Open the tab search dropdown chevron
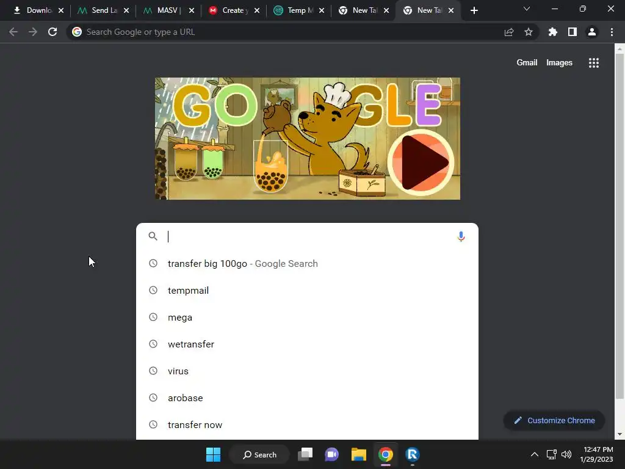The width and height of the screenshot is (625, 469). (527, 9)
